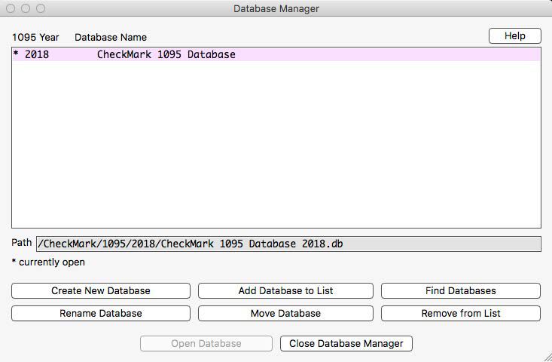Screen dimensions: 552x362
Task: Select the CheckMark 1095 Database name entry
Action: tap(166, 55)
